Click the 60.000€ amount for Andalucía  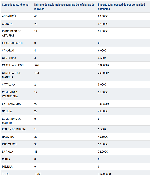coord(103,16)
